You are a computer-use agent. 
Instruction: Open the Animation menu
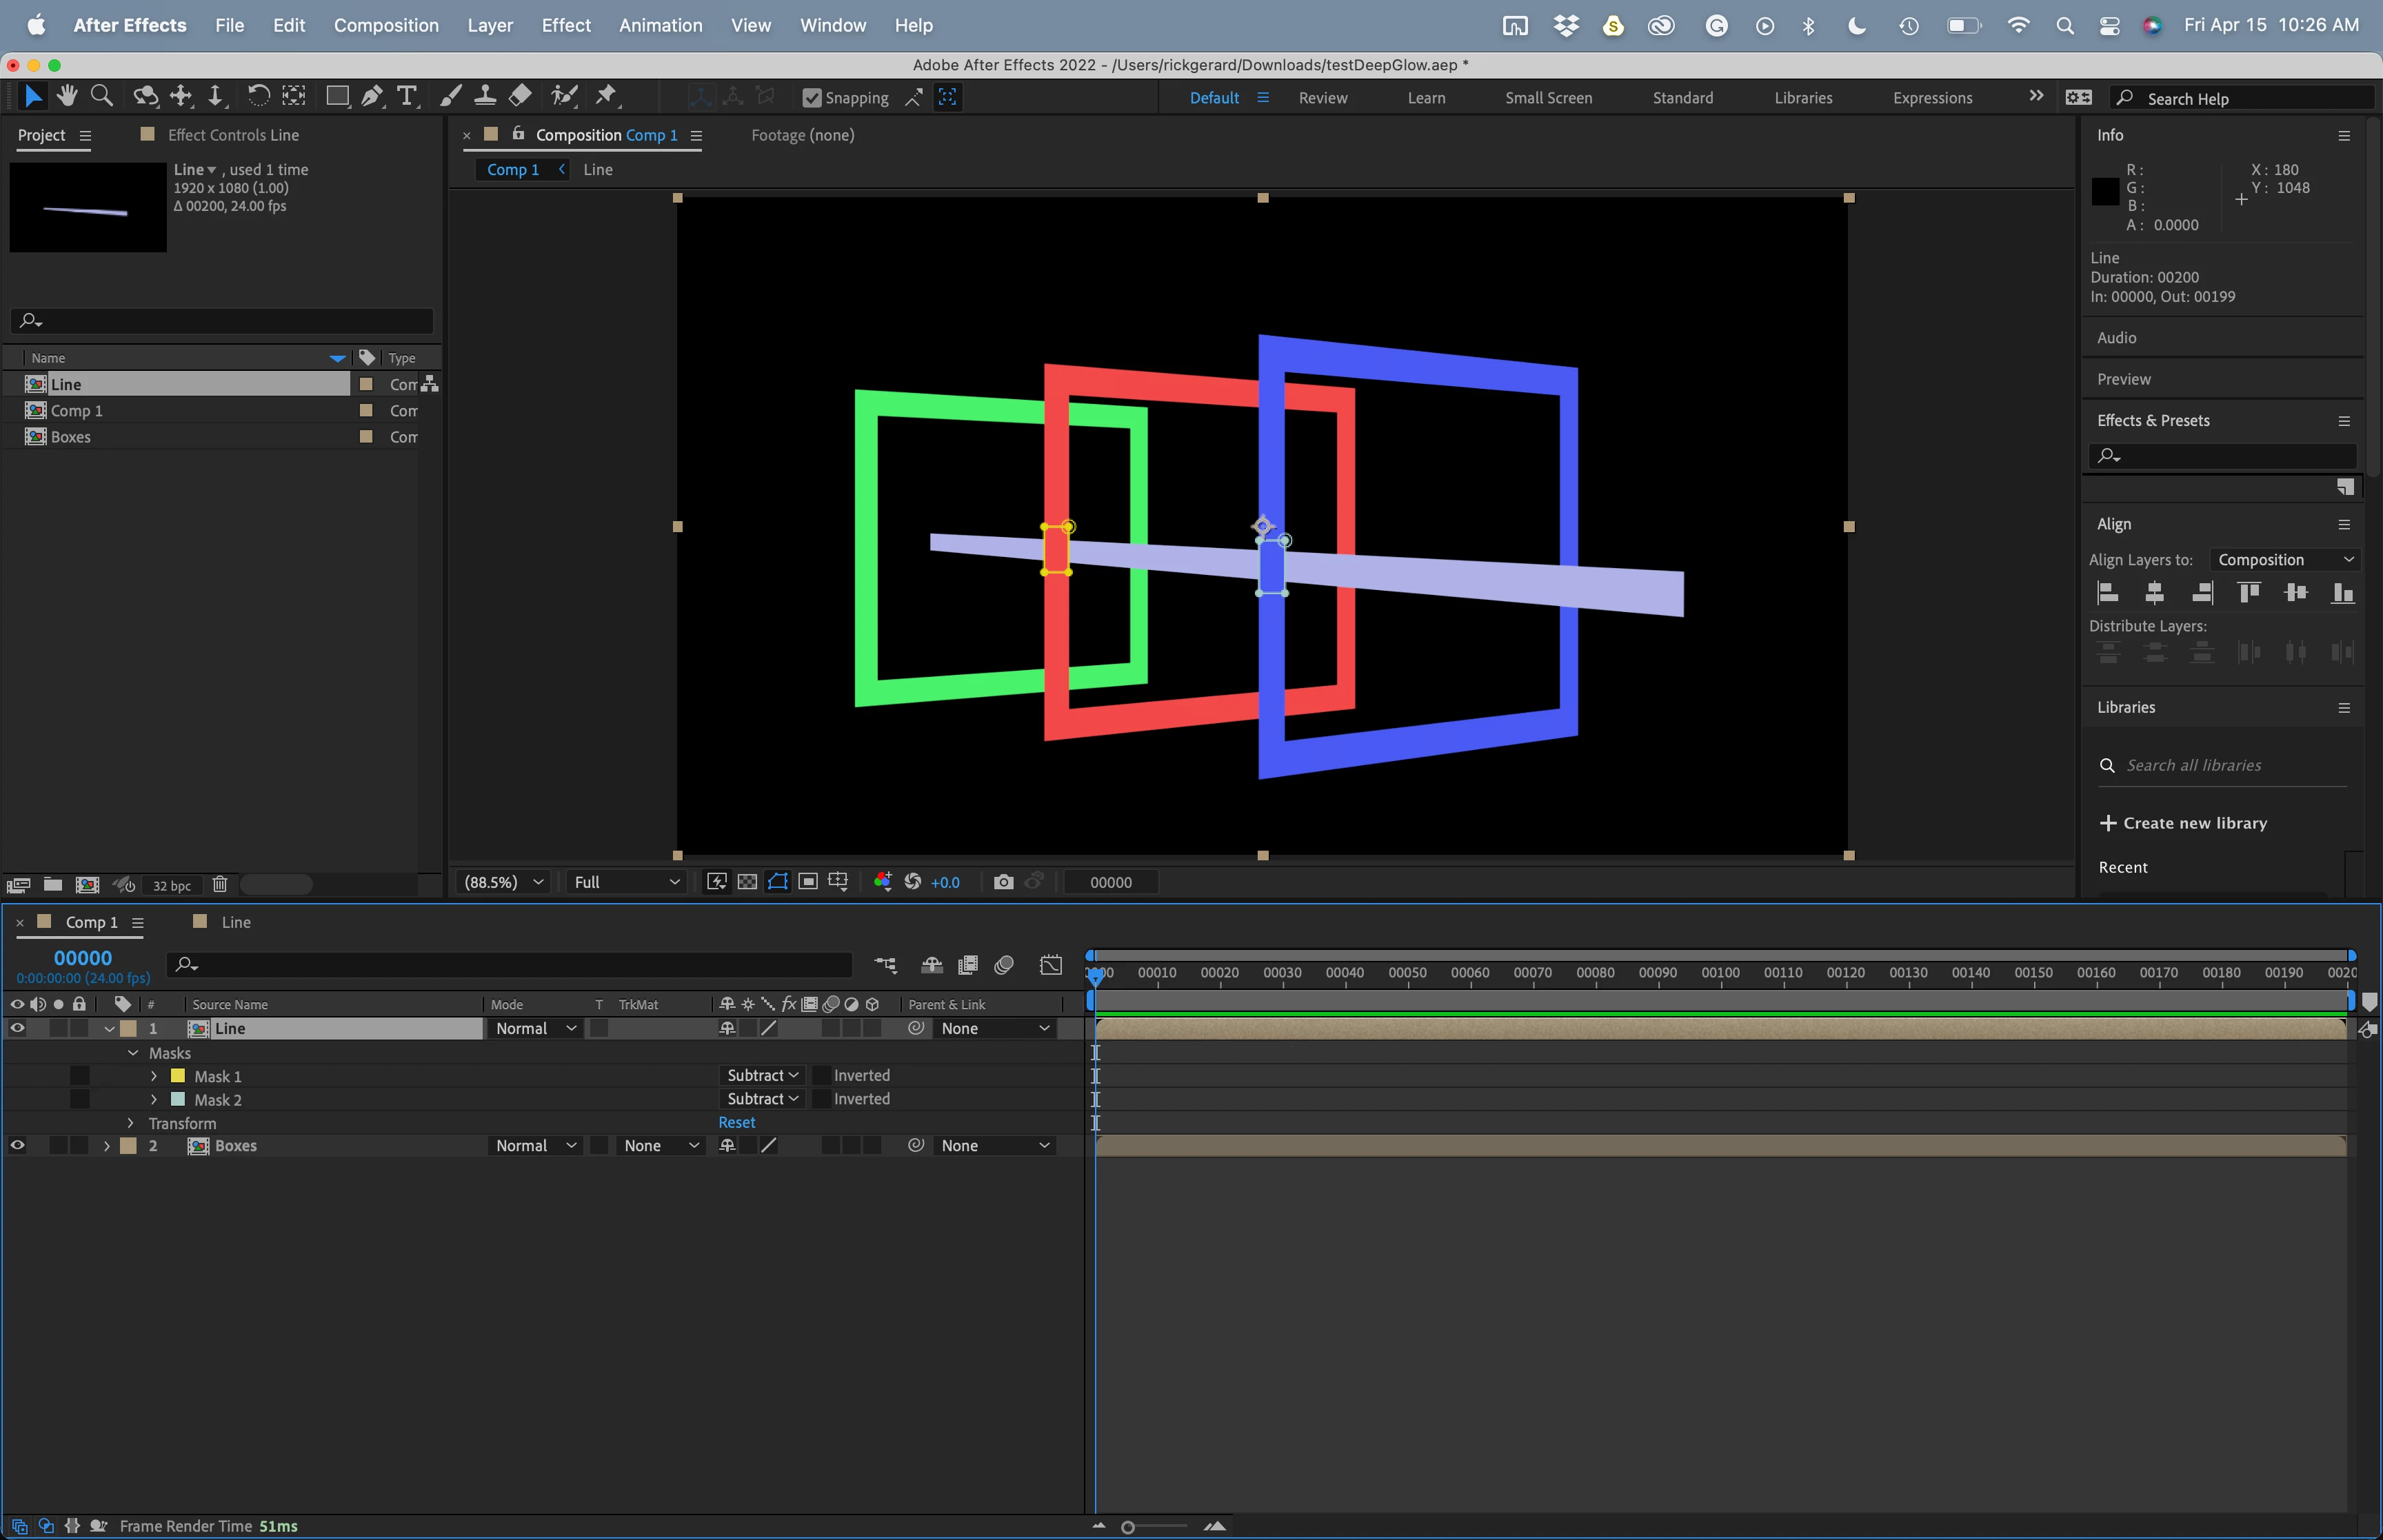click(660, 25)
